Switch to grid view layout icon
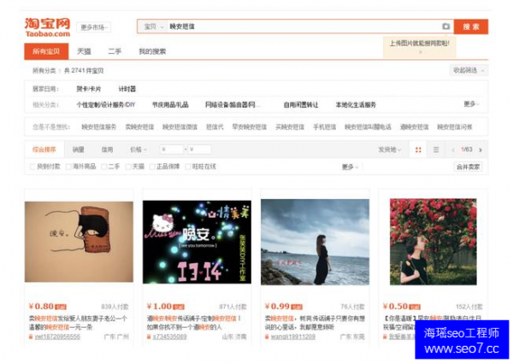 coord(418,149)
